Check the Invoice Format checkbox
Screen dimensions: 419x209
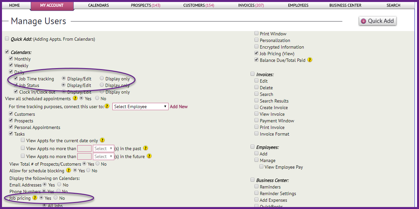256,134
